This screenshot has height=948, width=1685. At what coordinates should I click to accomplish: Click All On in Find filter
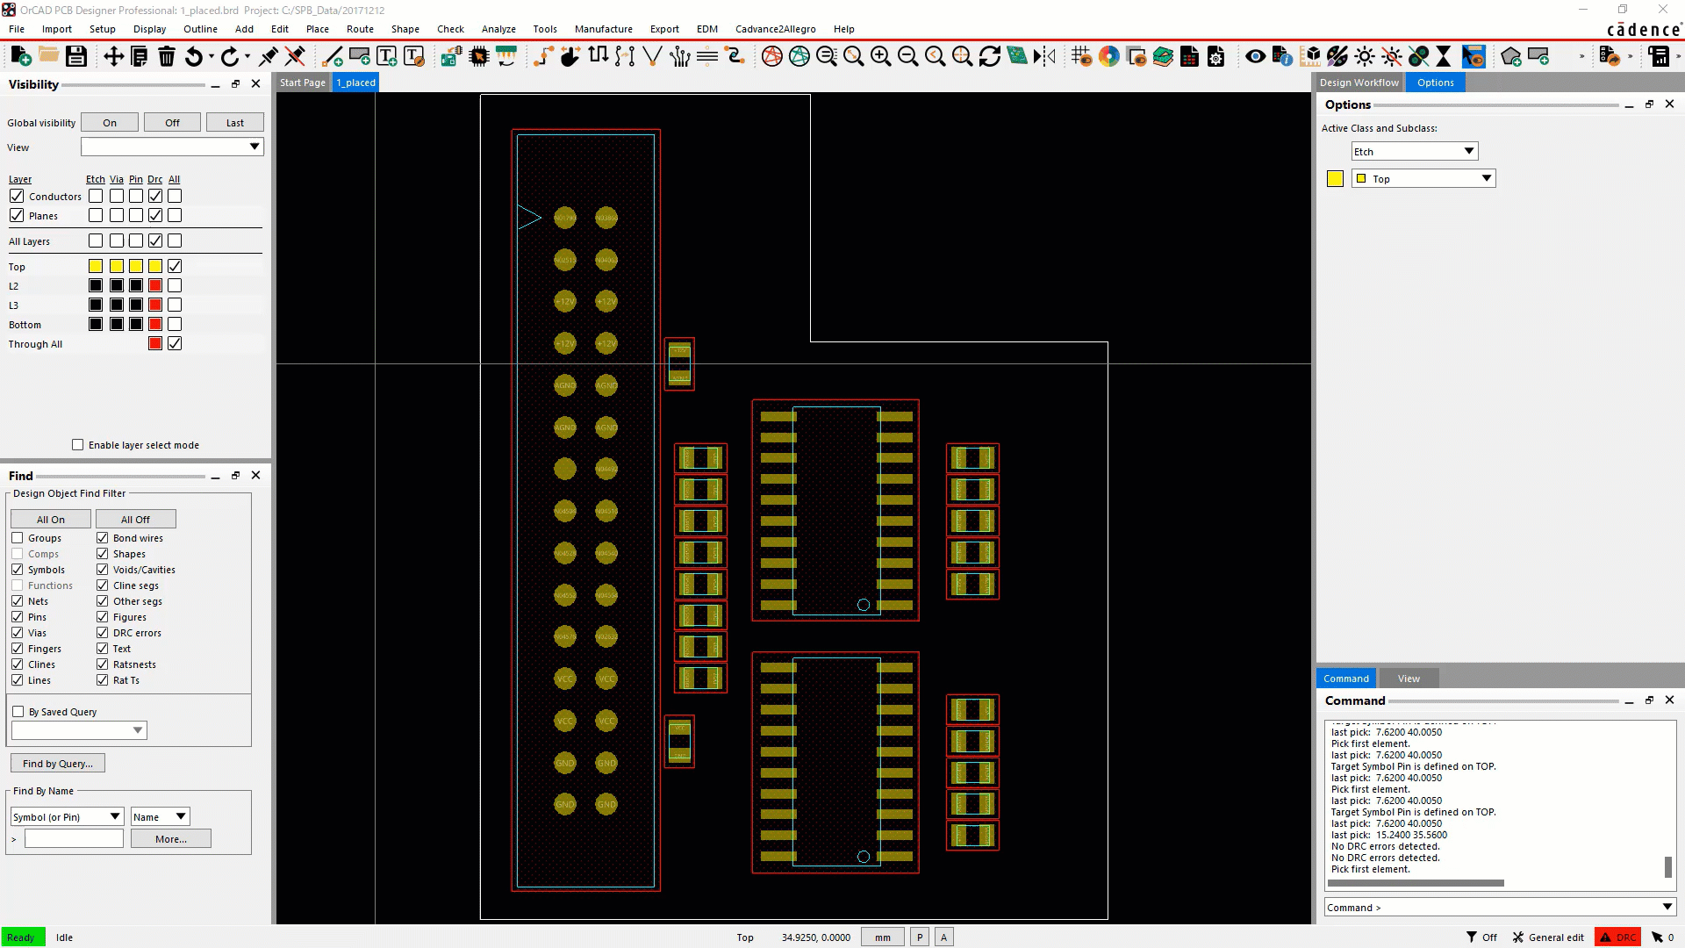(x=51, y=520)
